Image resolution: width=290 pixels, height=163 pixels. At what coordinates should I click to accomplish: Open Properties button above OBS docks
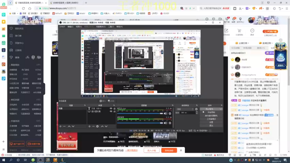[x=103, y=101]
